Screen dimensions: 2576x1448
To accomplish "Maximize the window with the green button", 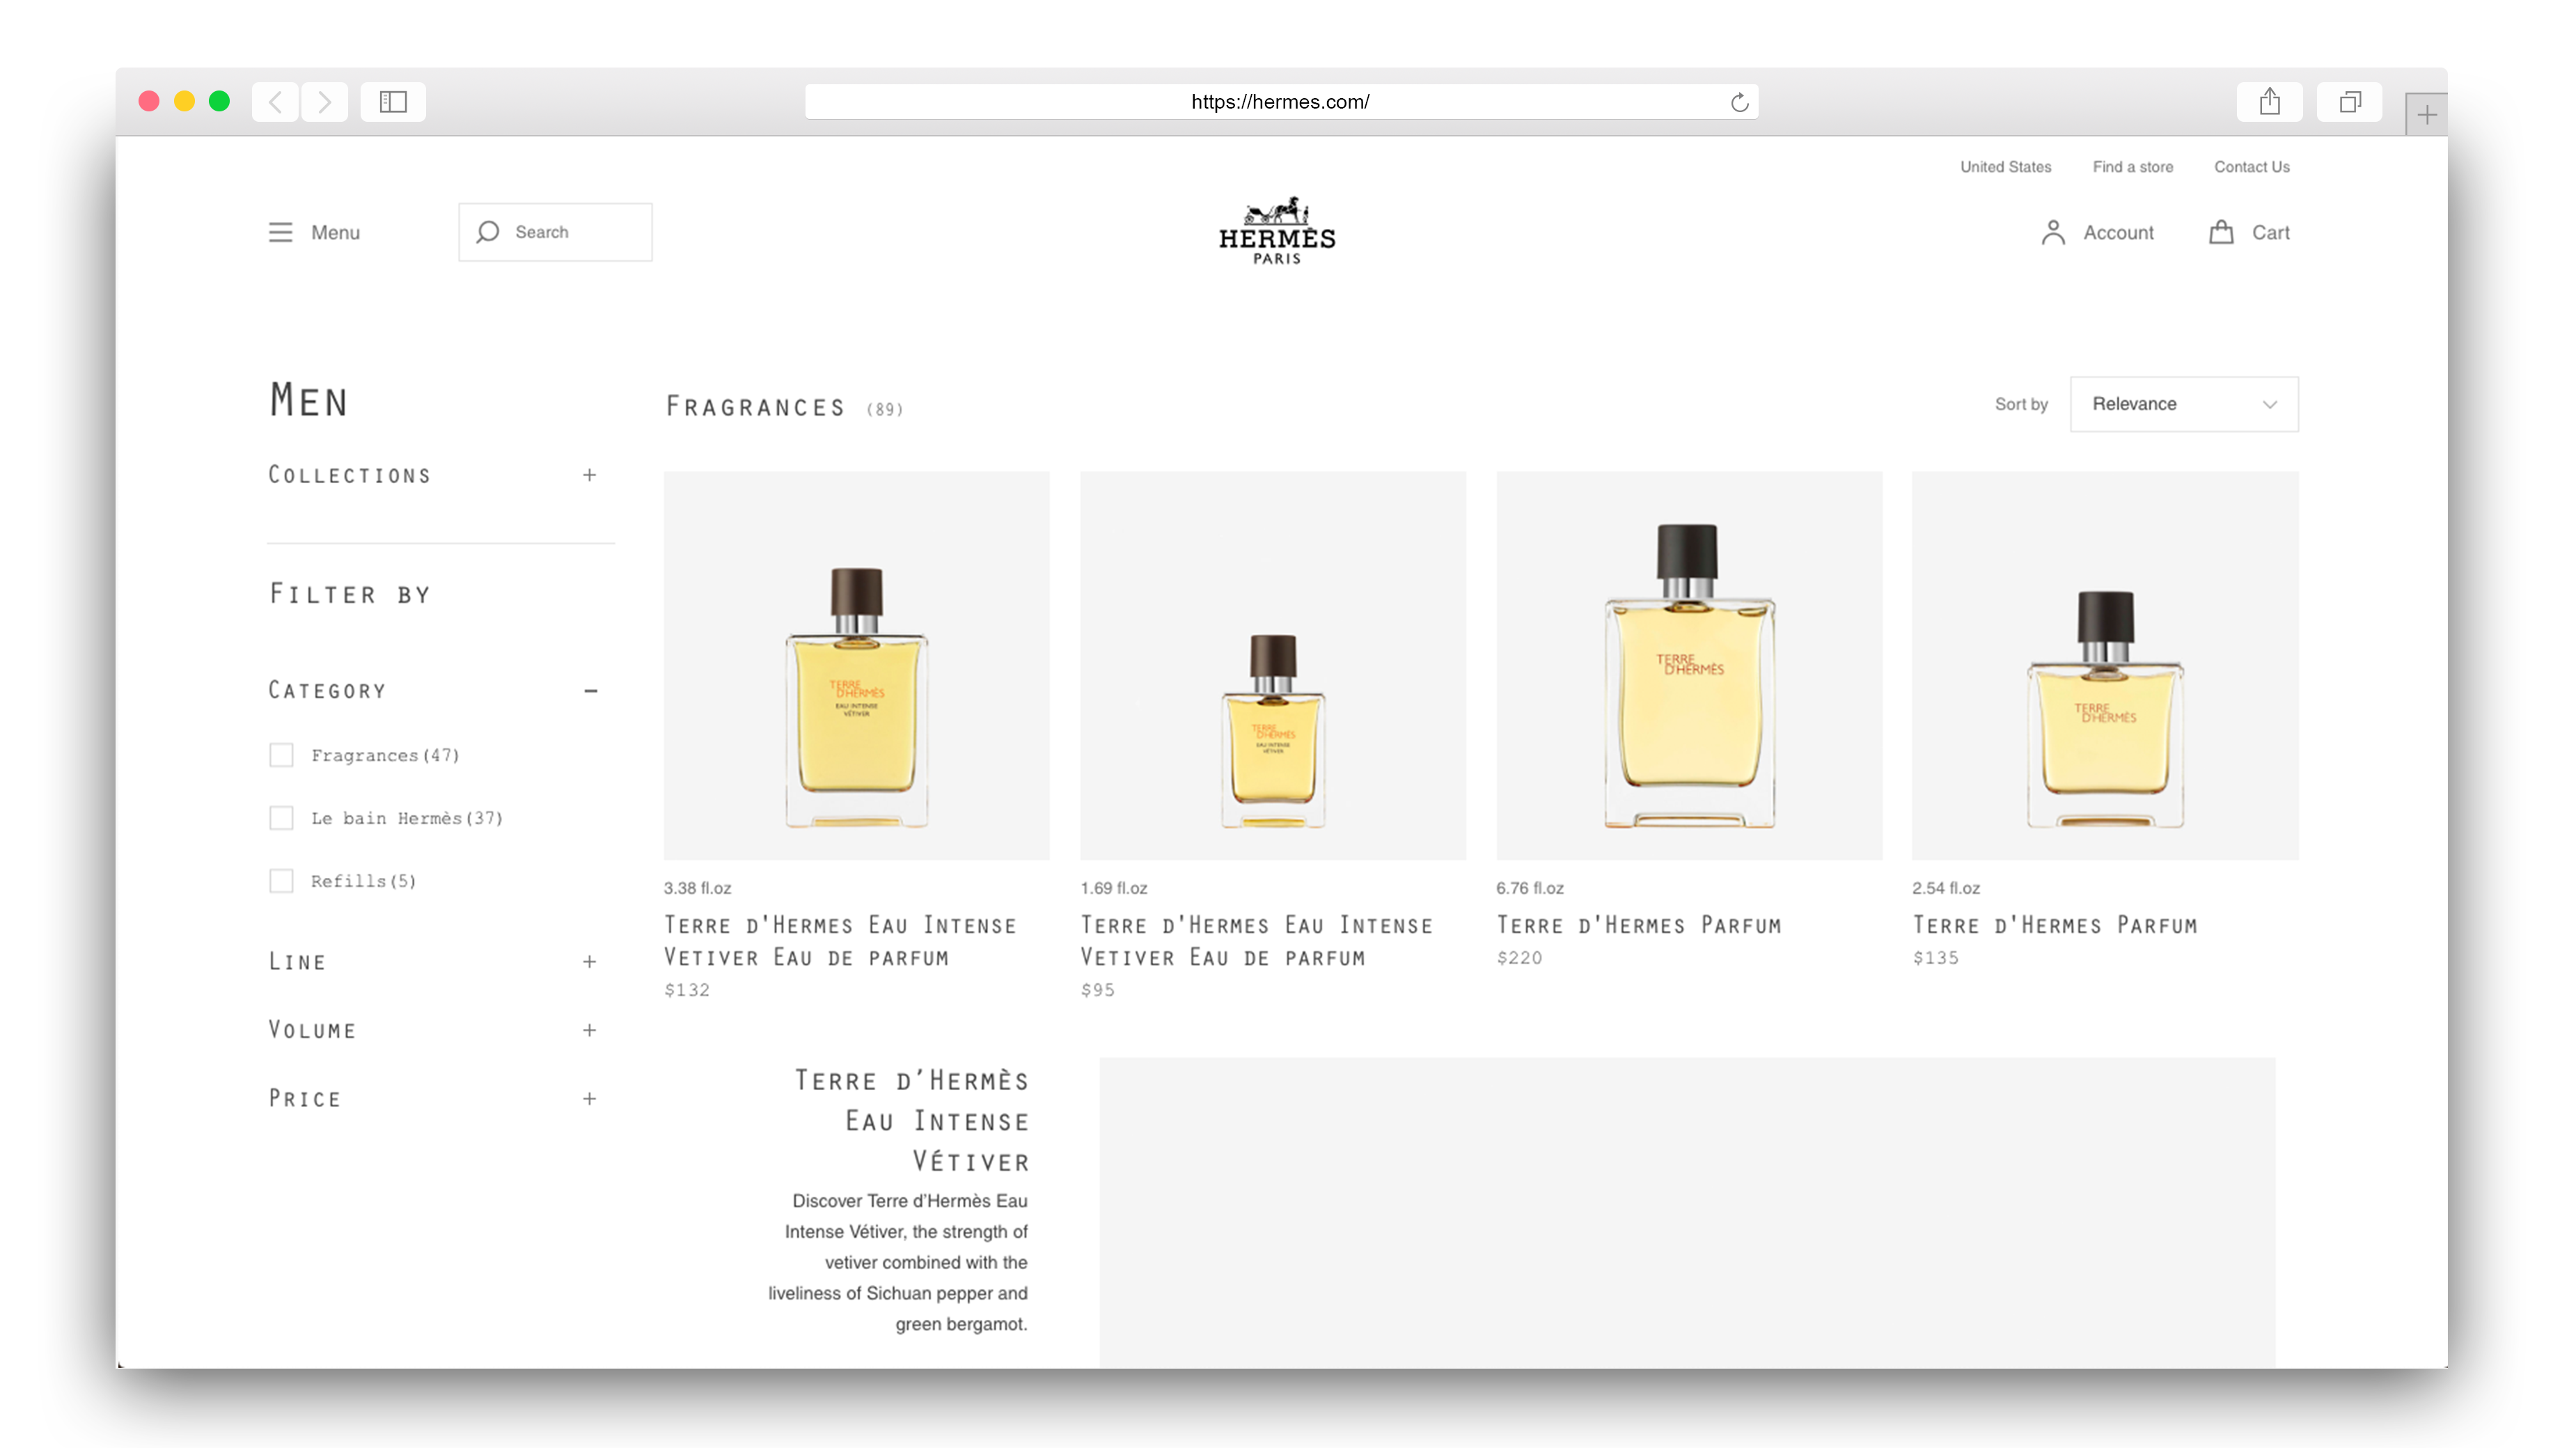I will click(219, 101).
